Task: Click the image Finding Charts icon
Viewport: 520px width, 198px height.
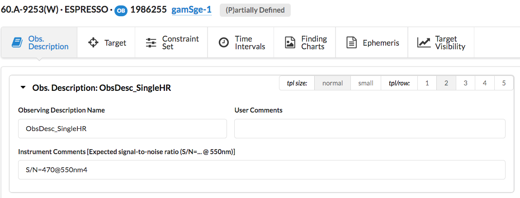Action: (290, 42)
